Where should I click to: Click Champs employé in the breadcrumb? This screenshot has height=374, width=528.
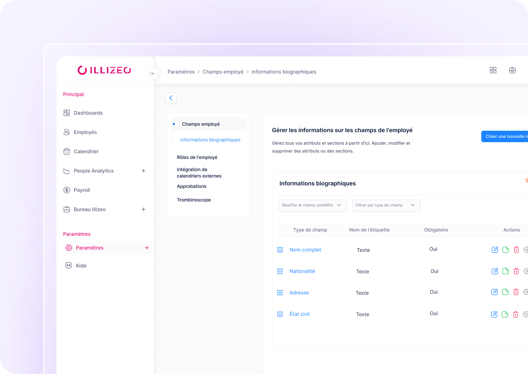coord(223,72)
